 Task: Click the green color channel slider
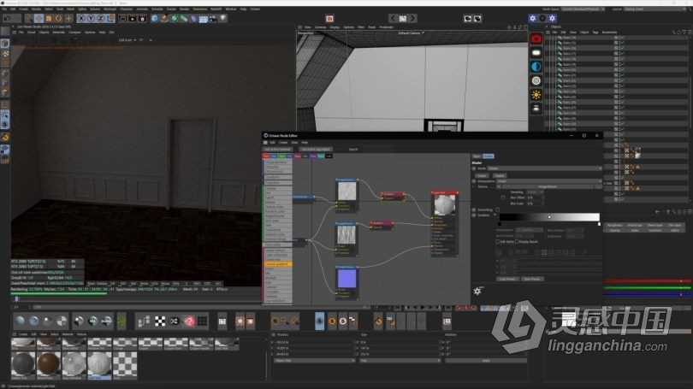tap(647, 287)
